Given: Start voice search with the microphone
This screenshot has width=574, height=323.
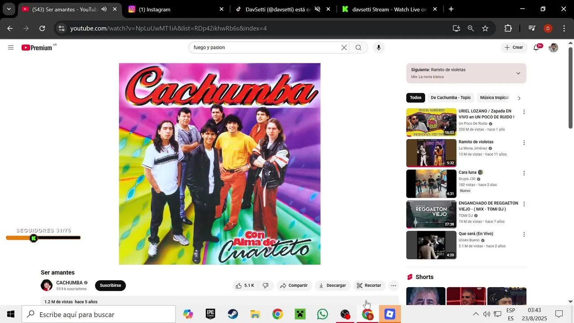Looking at the screenshot, I should tap(378, 48).
